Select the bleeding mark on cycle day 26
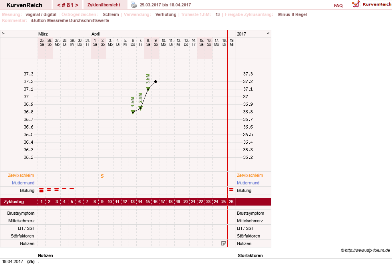The width and height of the screenshot is (392, 271). (x=231, y=190)
